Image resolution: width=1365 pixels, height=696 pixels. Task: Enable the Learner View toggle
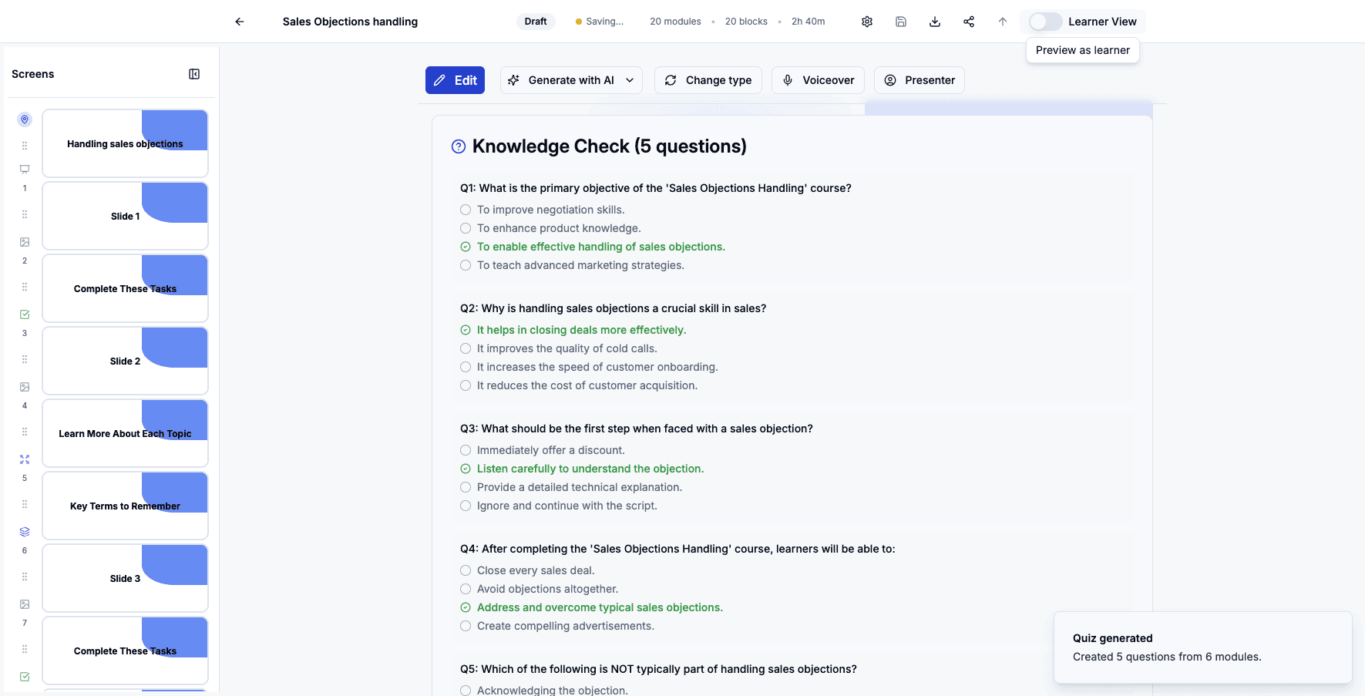coord(1045,21)
